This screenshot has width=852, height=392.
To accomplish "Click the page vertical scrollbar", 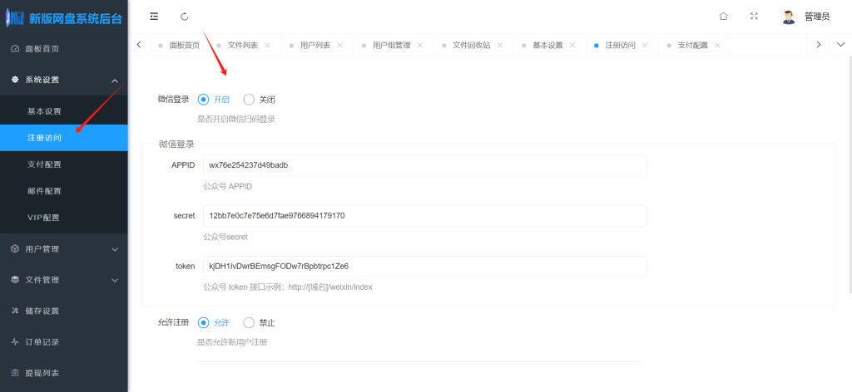I will coord(850,174).
